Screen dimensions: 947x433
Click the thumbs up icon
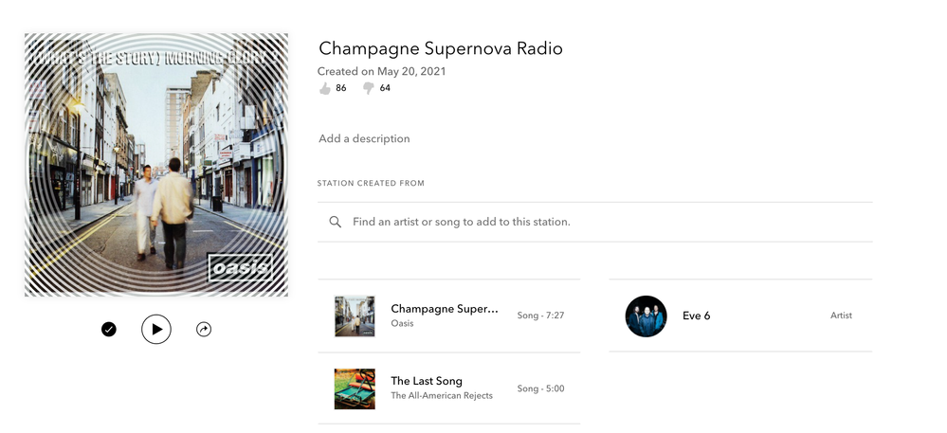click(325, 88)
